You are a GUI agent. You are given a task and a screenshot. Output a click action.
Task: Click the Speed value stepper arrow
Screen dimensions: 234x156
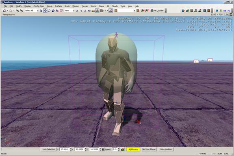tap(119, 149)
